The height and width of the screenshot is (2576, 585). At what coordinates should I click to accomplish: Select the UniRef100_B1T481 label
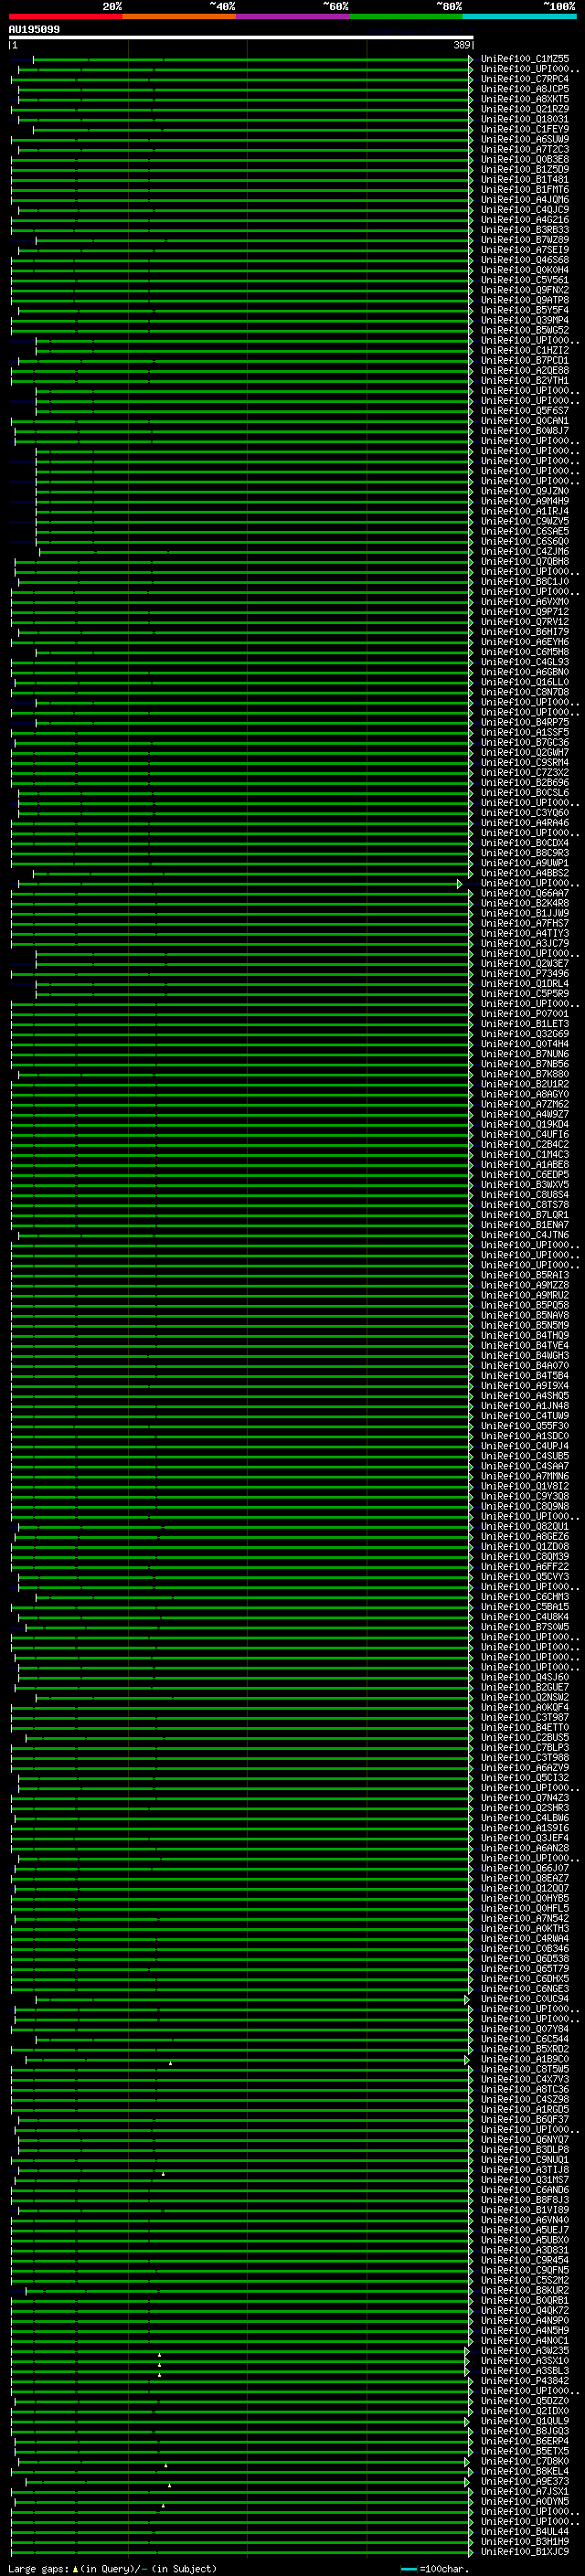click(x=525, y=179)
